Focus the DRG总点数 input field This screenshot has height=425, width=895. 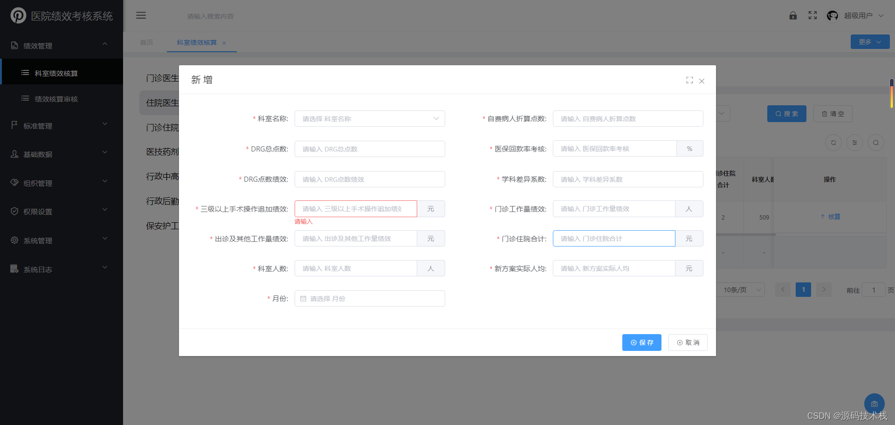point(370,149)
